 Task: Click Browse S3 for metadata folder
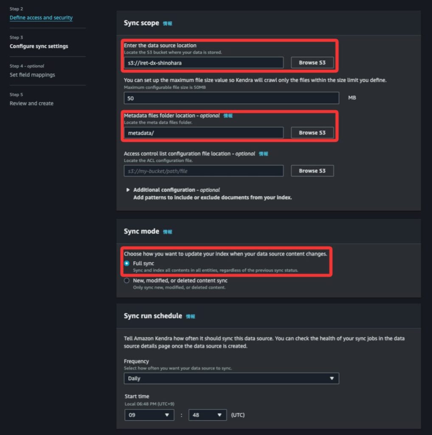click(312, 133)
